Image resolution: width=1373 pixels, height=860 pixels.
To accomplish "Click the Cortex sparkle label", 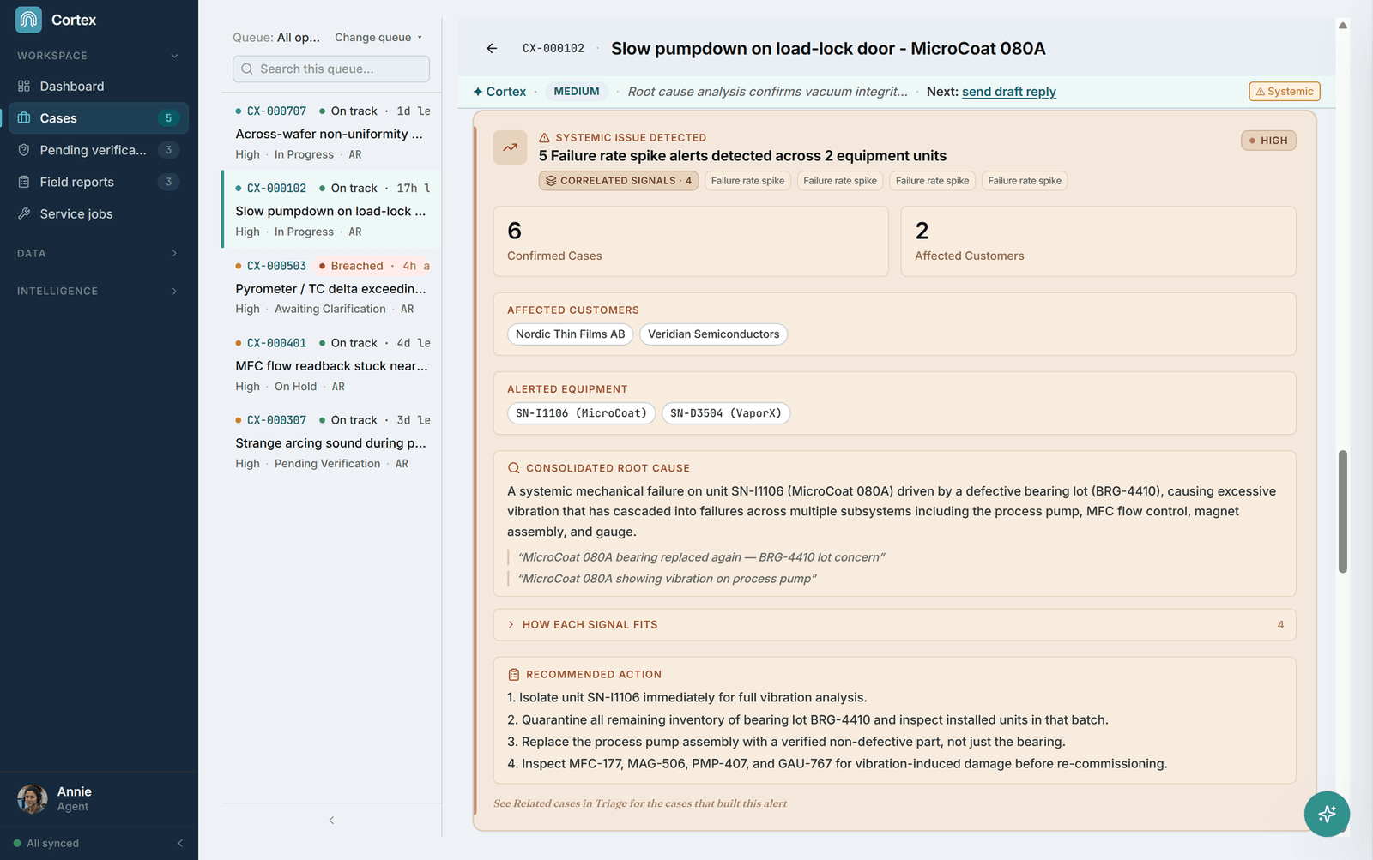I will (499, 92).
